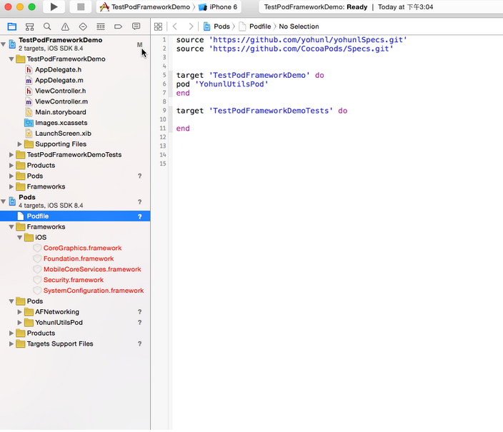This screenshot has width=503, height=432.
Task: Expand the AFNetworking group
Action: tap(20, 312)
